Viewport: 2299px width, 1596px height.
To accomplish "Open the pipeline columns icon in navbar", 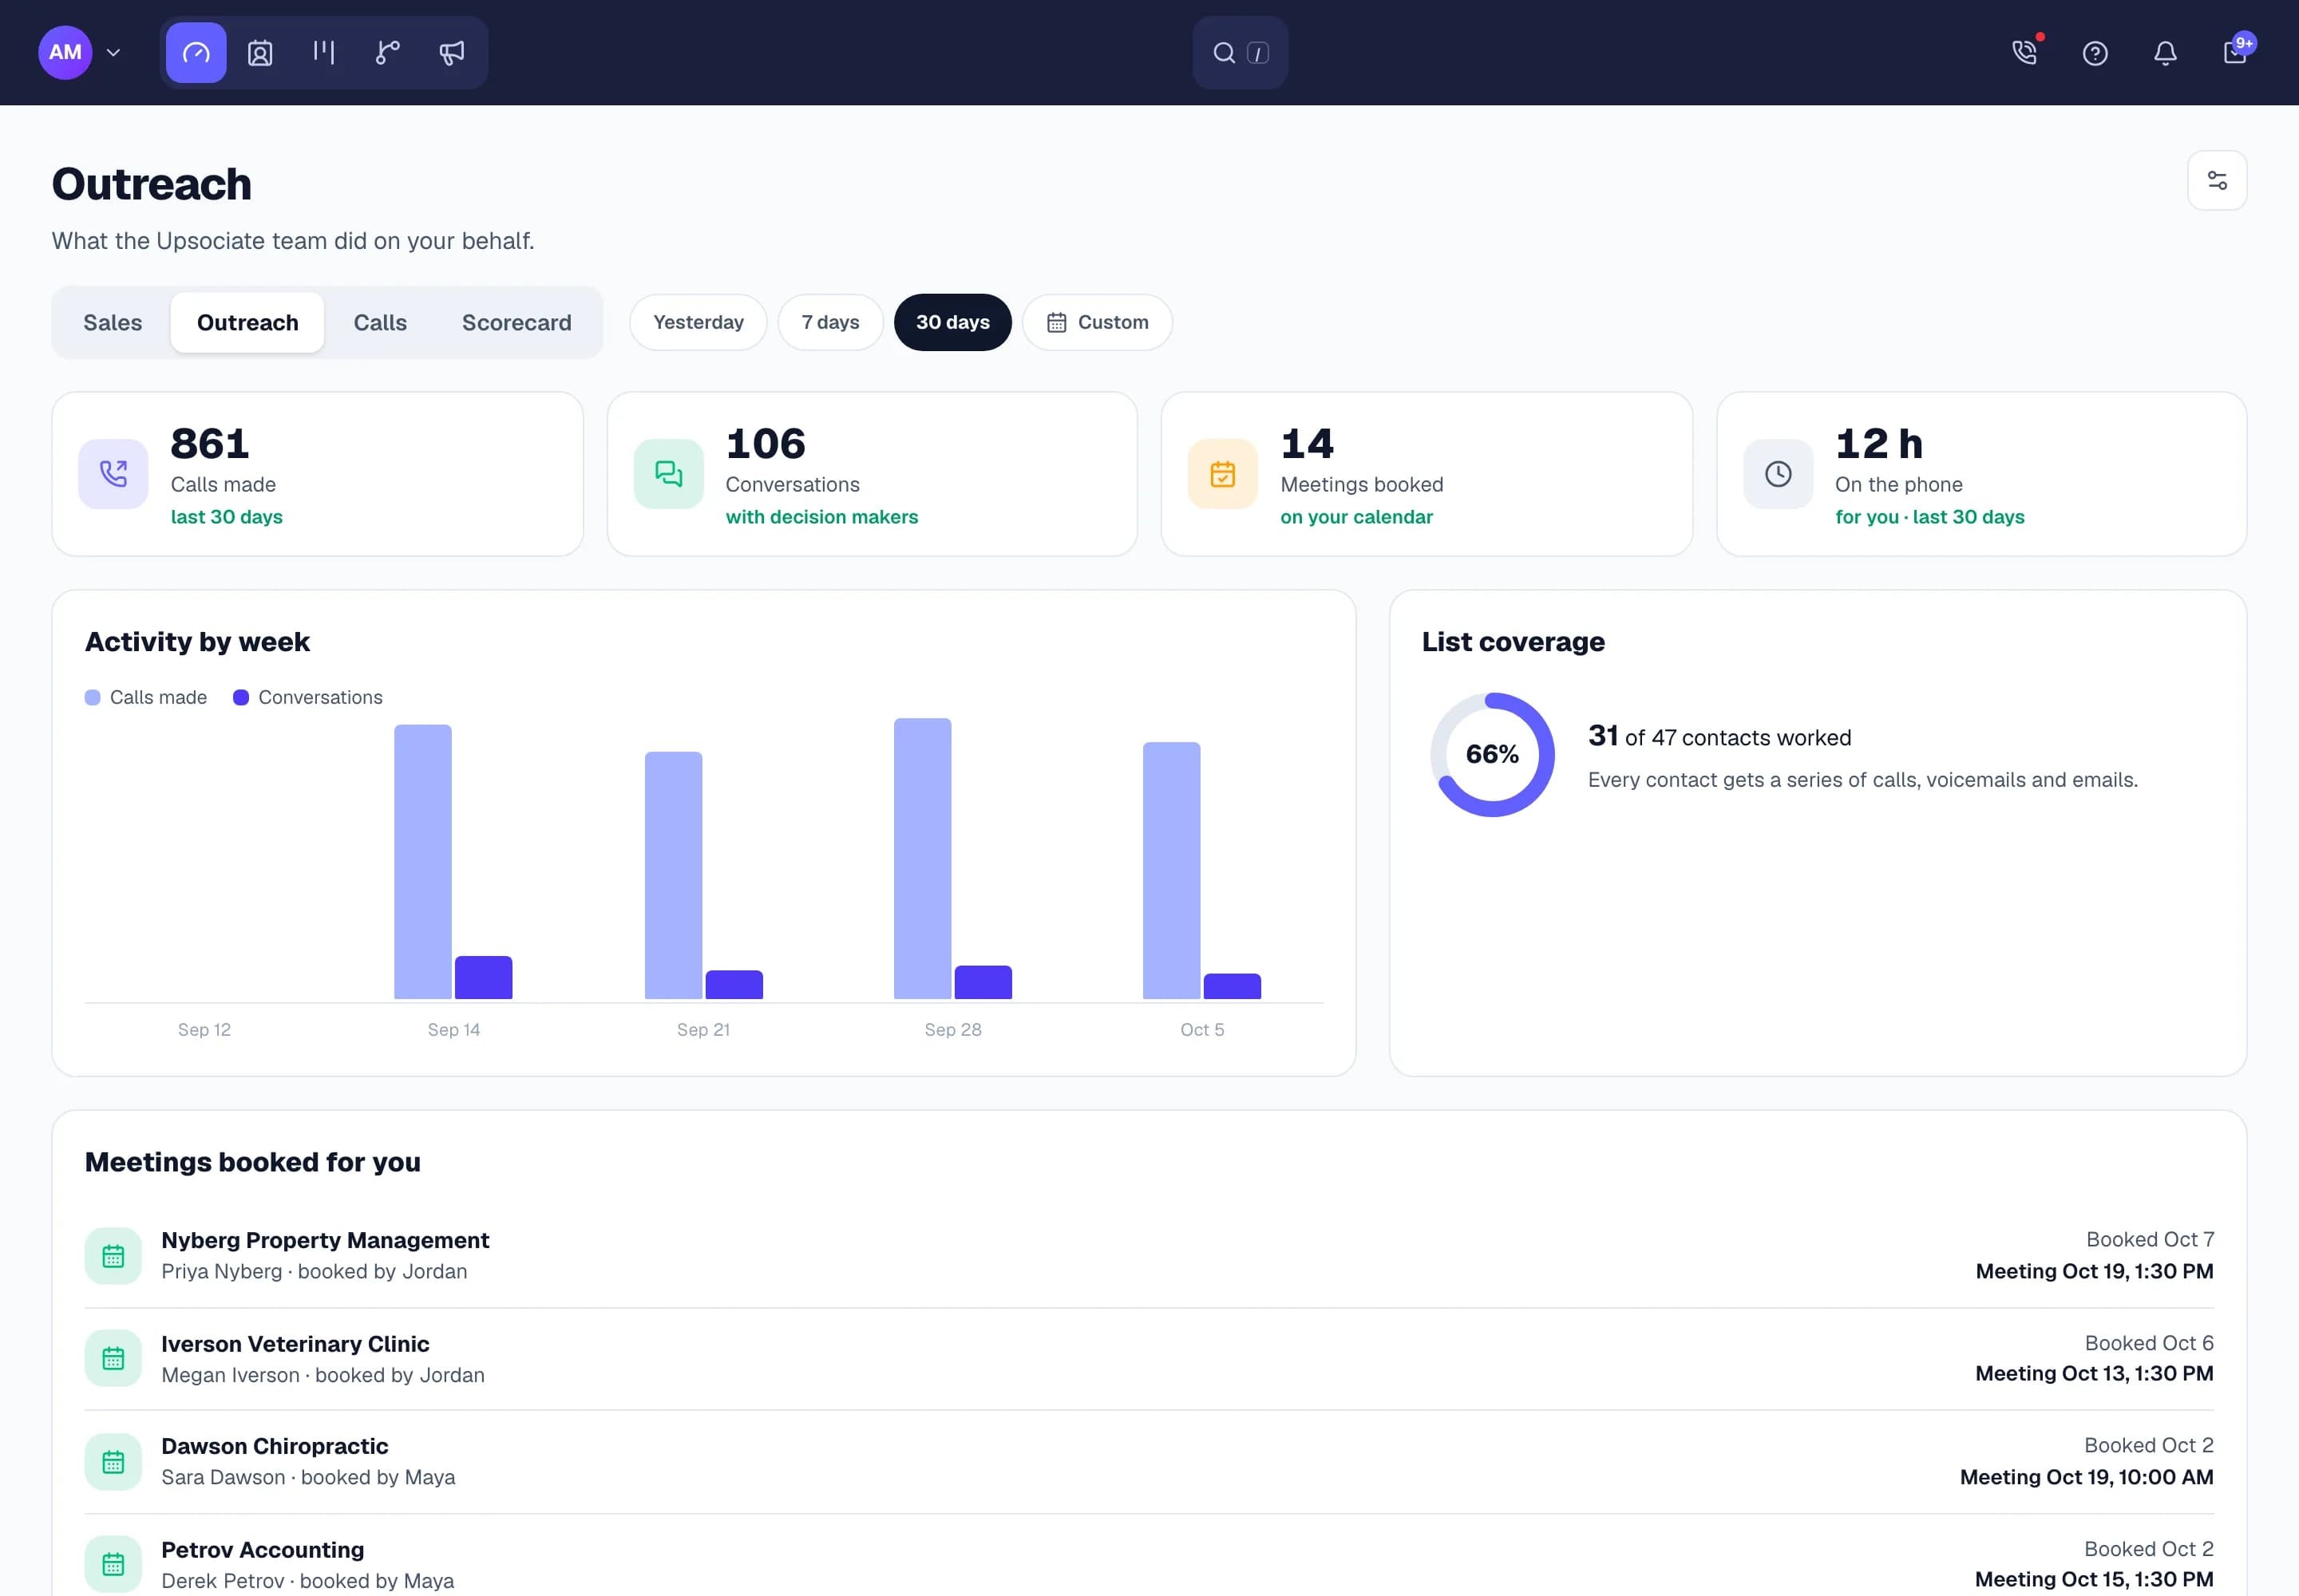I will [x=323, y=52].
